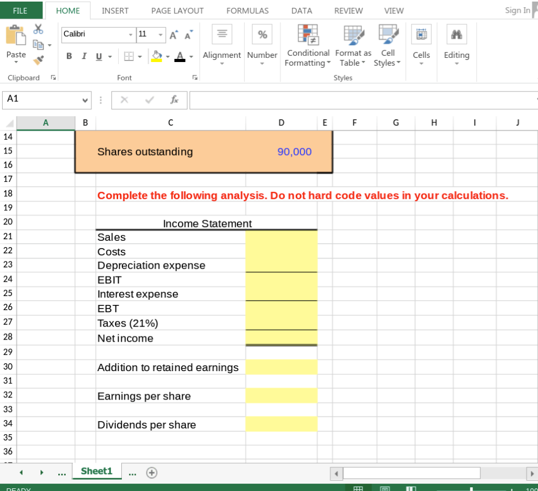Click the Insert Function fx icon

tap(174, 100)
